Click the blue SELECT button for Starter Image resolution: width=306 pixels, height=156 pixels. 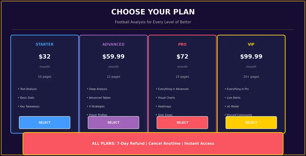(44, 122)
